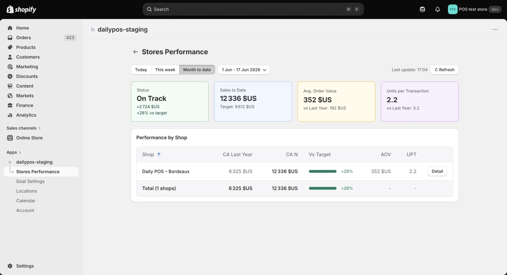Viewport: 507px width, 275px height.
Task: Open Goal Settings in the sidebar
Action: 30,181
